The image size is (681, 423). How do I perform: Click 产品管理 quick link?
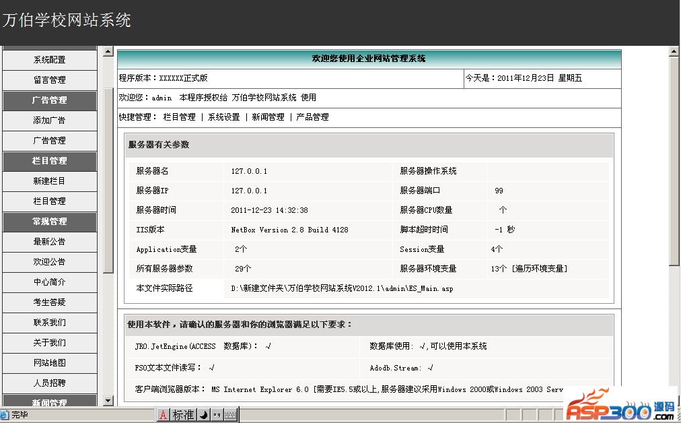312,117
